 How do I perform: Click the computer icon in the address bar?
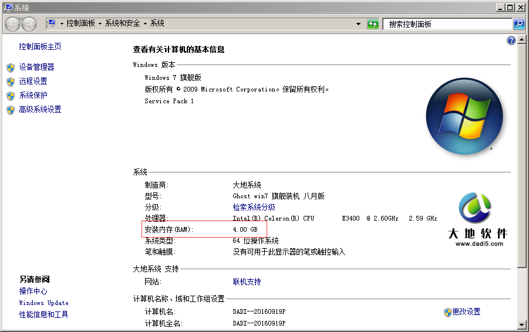coord(51,23)
